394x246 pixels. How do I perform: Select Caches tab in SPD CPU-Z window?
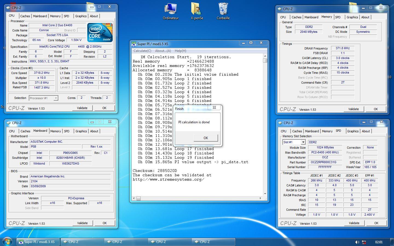point(297,131)
